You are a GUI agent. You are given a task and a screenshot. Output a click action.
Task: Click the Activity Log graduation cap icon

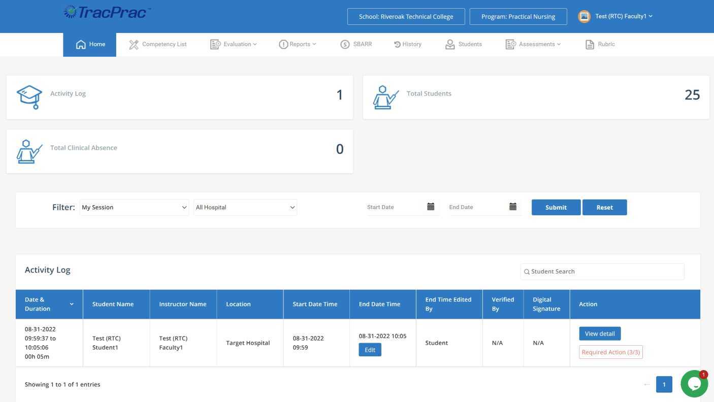pyautogui.click(x=29, y=97)
